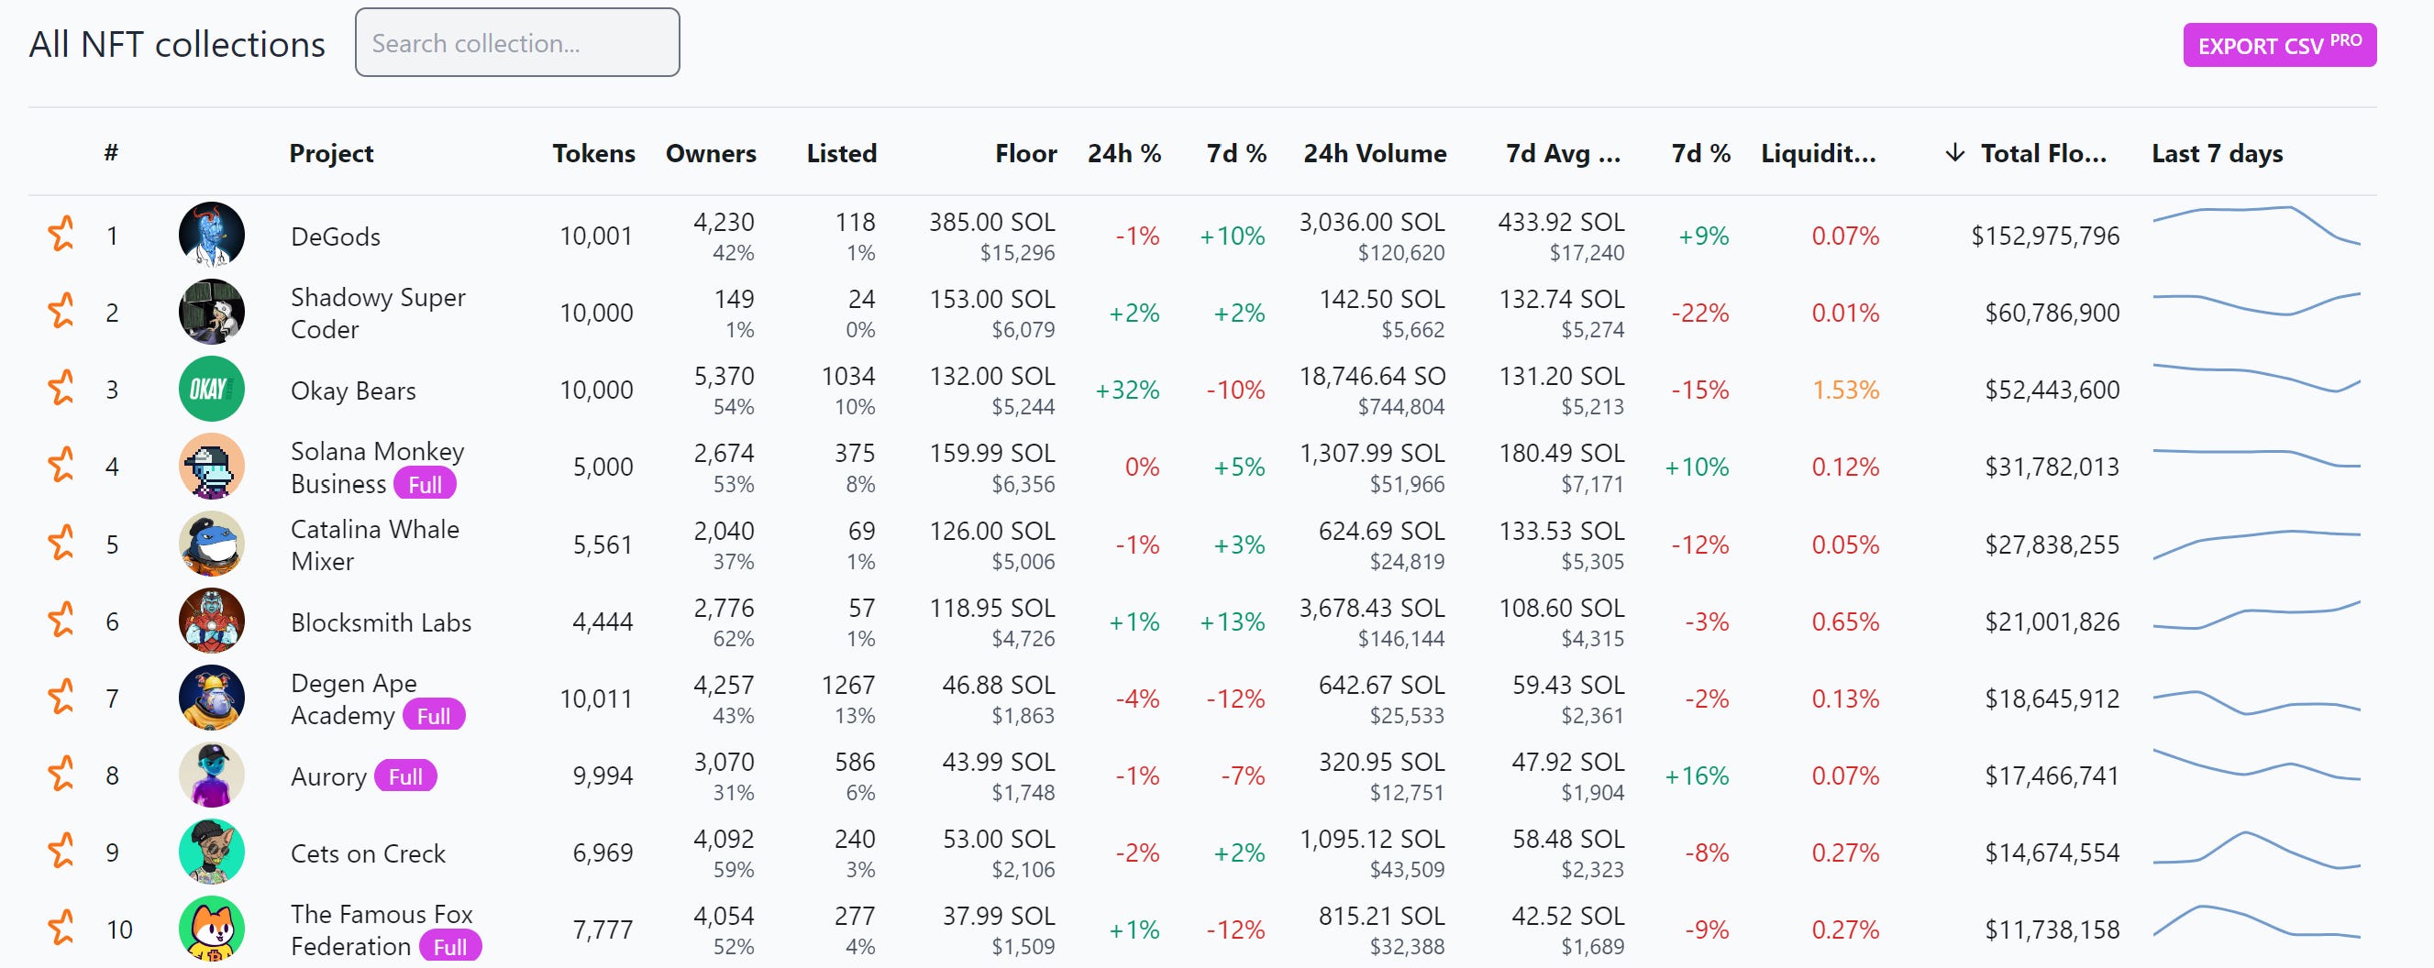Click the Last 7 days header
Image resolution: width=2434 pixels, height=968 pixels.
(x=2217, y=153)
